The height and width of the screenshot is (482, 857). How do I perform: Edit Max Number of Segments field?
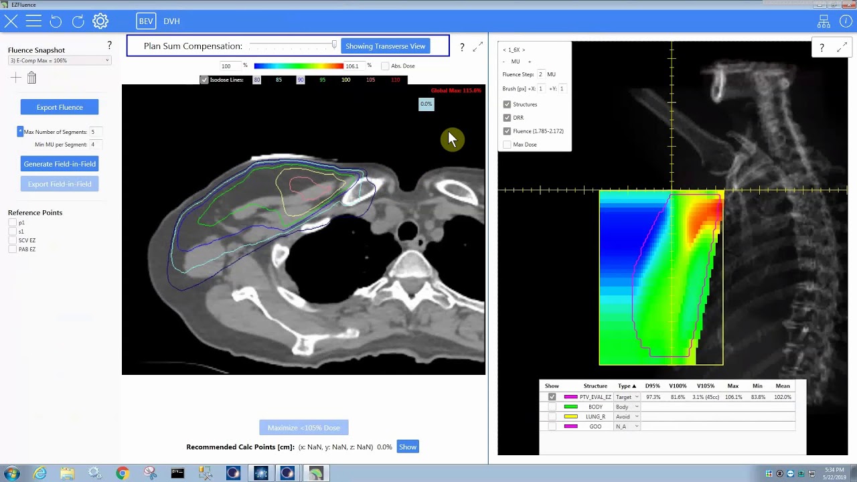[96, 132]
